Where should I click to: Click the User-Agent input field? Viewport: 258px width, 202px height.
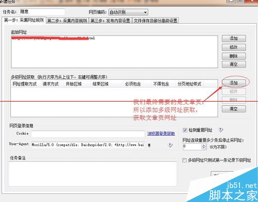(88, 145)
